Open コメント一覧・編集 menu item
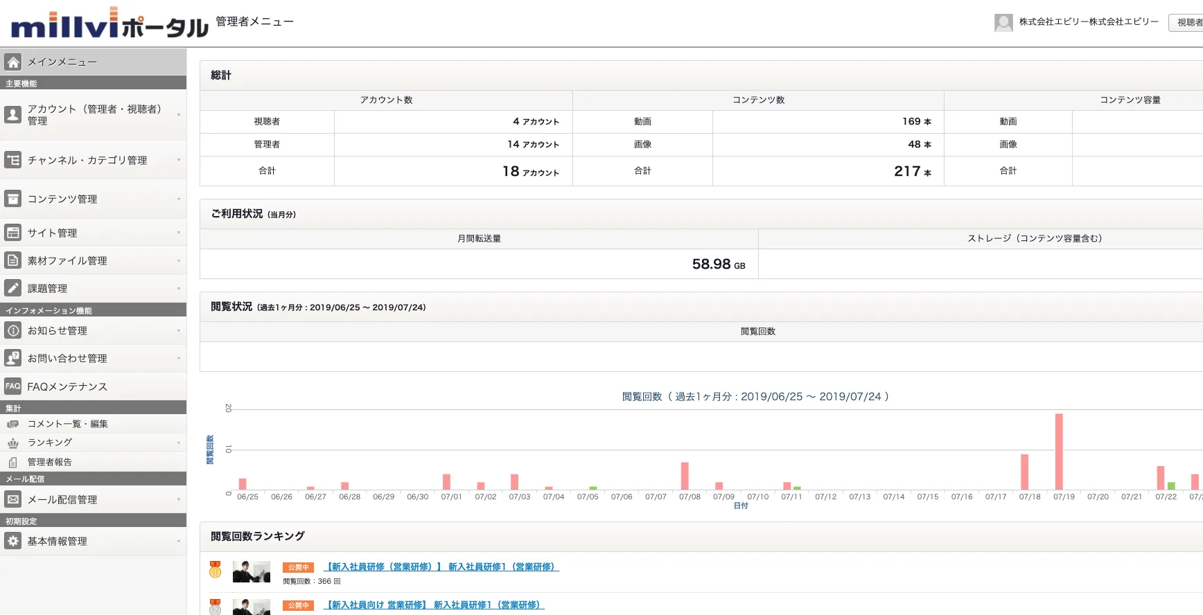This screenshot has width=1203, height=615. coord(67,424)
